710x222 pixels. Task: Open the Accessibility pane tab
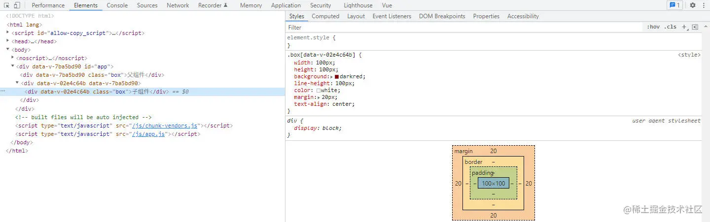[523, 16]
